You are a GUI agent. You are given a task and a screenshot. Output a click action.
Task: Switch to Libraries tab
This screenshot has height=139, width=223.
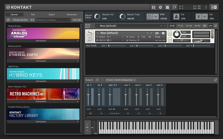pyautogui.click(x=14, y=14)
